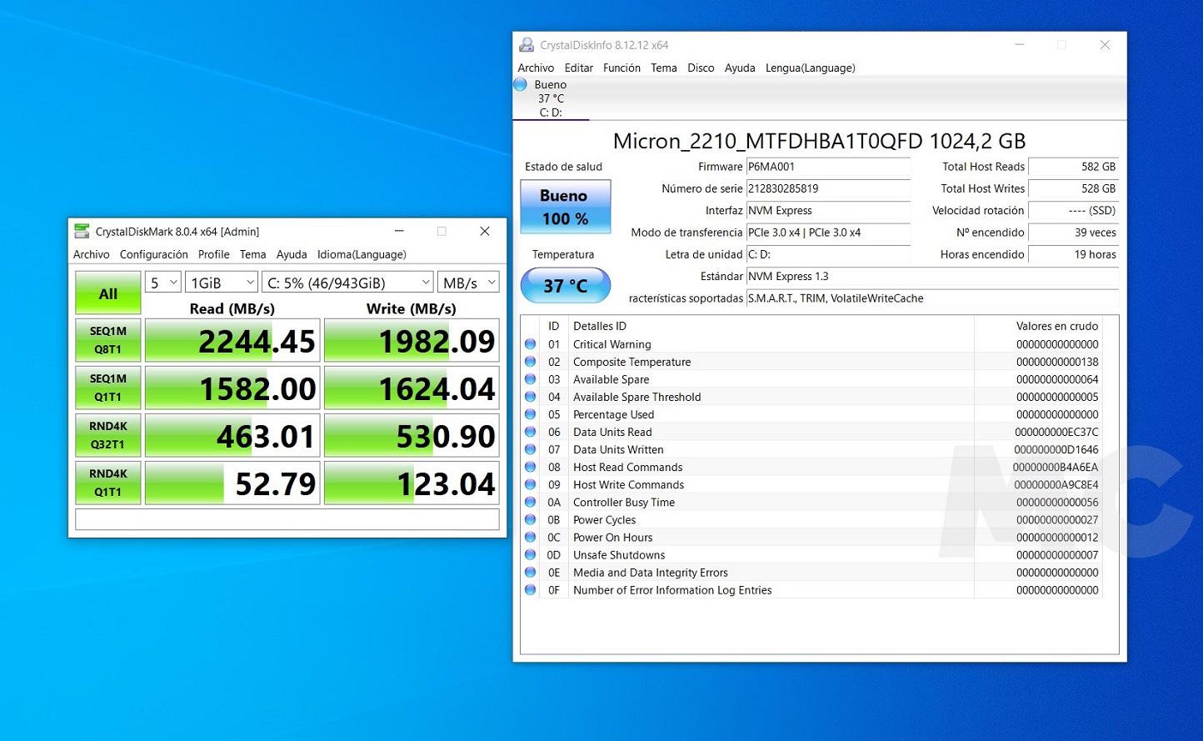Run the RND4K Q32T1 benchmark test
This screenshot has width=1203, height=741.
[108, 436]
